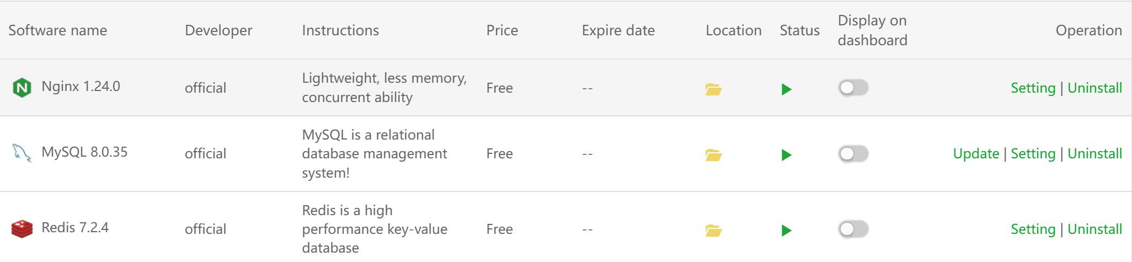Uninstall Nginx via its Uninstall link

click(1094, 88)
